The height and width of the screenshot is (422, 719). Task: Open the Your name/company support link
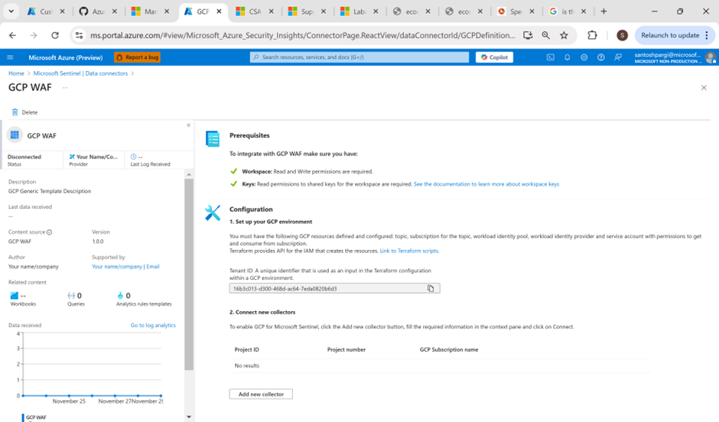click(117, 267)
